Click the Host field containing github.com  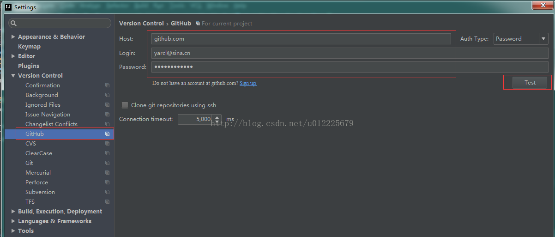coord(301,39)
